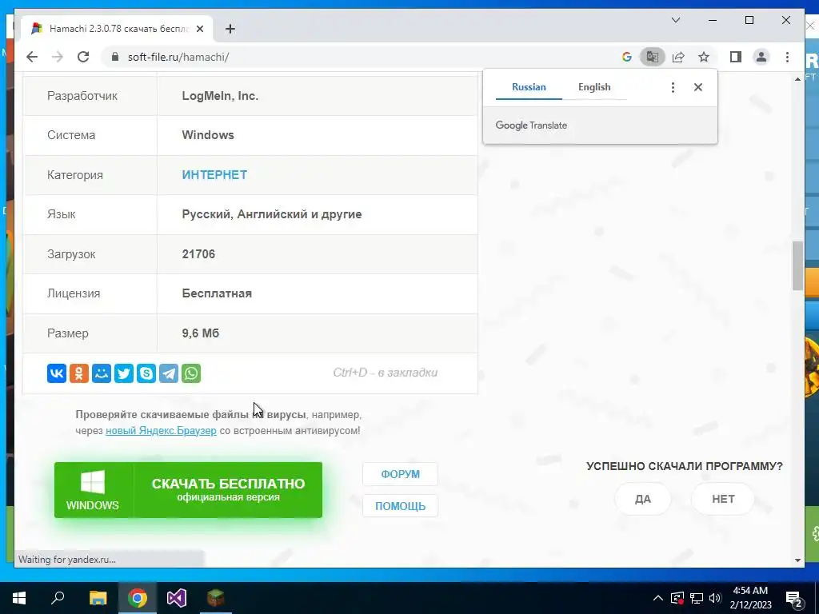Screen dimensions: 819x614
Task: Open Minecraft from the taskbar
Action: coord(216,598)
